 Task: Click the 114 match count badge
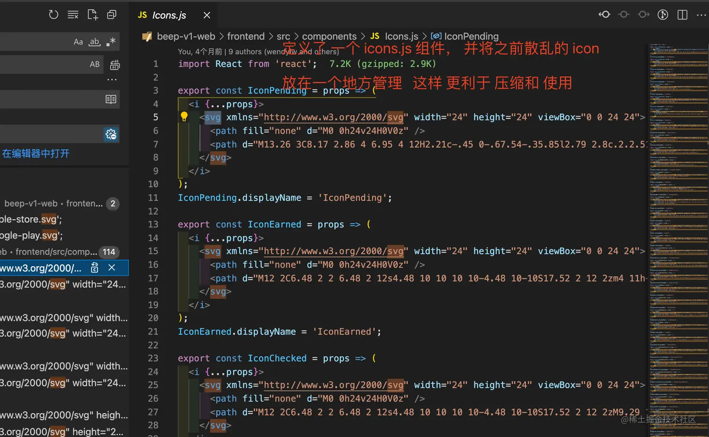[x=109, y=252]
